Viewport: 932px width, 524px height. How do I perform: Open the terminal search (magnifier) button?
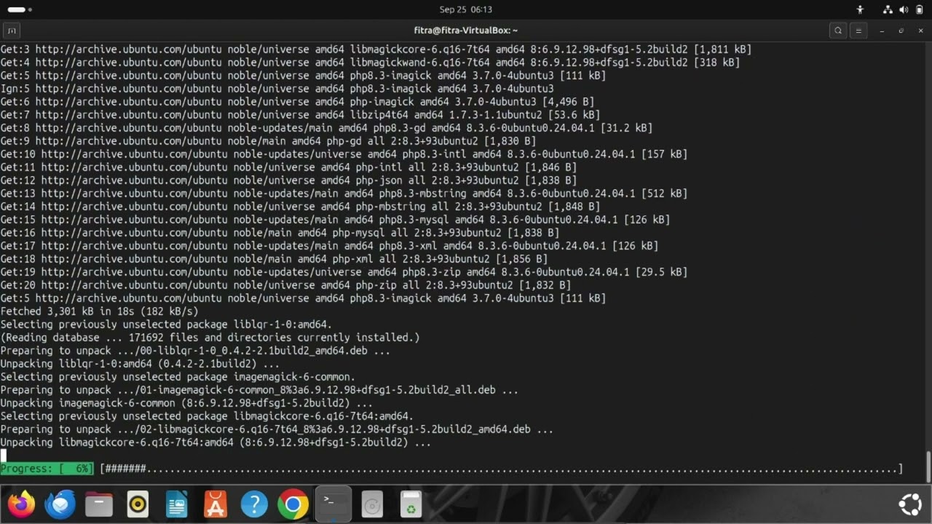coord(838,31)
